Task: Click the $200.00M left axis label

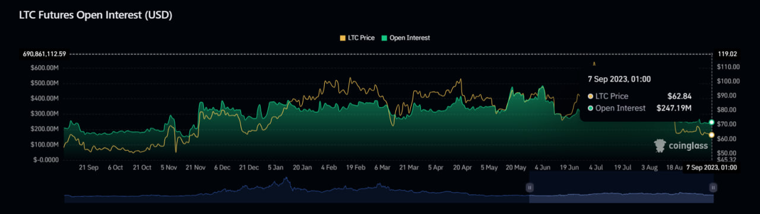Action: [x=45, y=129]
